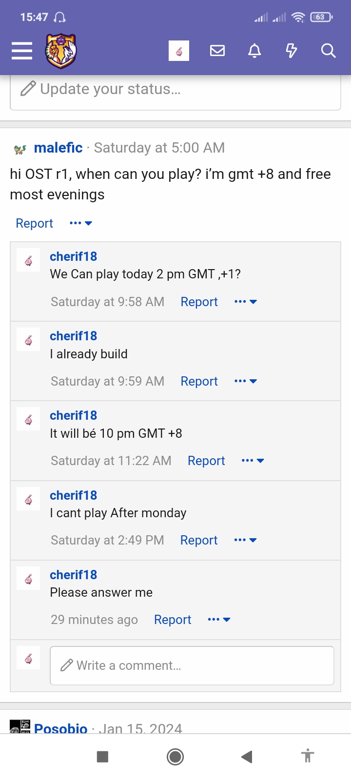Tap the Android home navigation button

pos(175,757)
